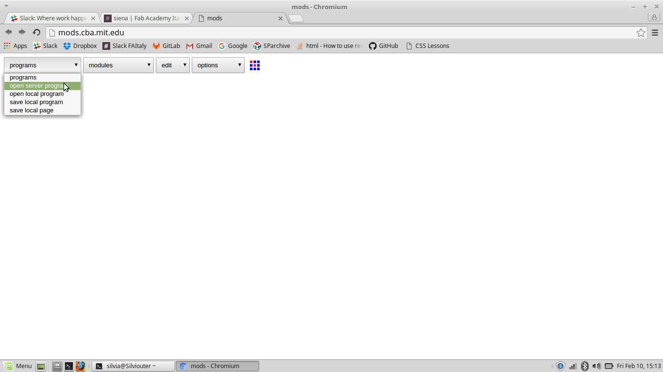Select the mods - Chromium taskbar entry

(x=217, y=366)
